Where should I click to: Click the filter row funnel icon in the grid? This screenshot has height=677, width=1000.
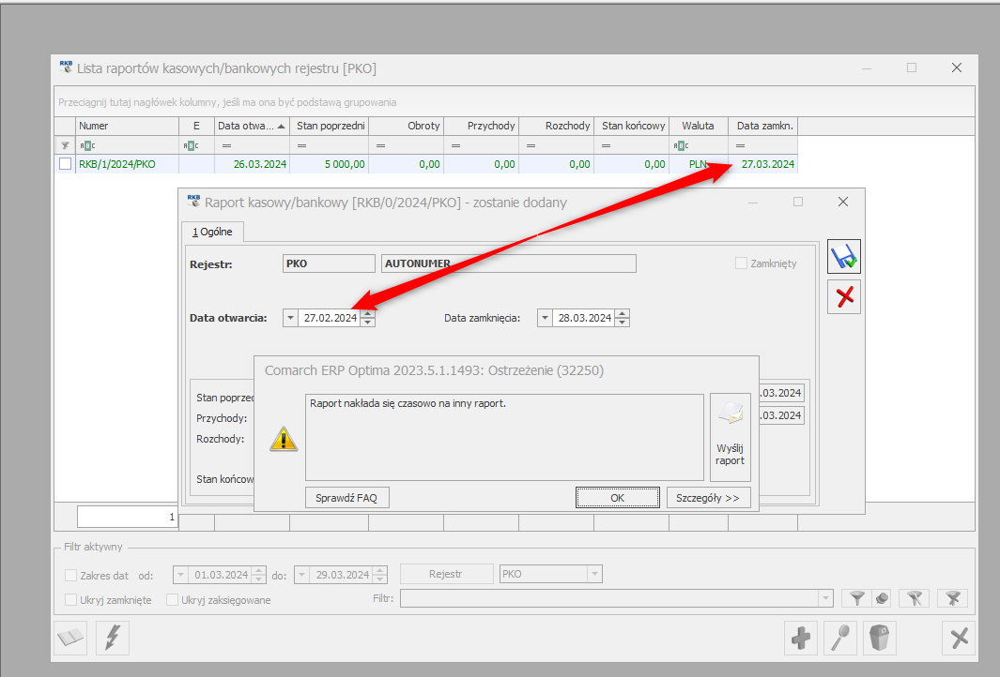pos(65,146)
